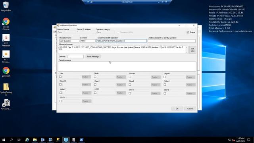Viewport: 254px width, 143px height.
Task: Open the notification center icon
Action: point(249,140)
